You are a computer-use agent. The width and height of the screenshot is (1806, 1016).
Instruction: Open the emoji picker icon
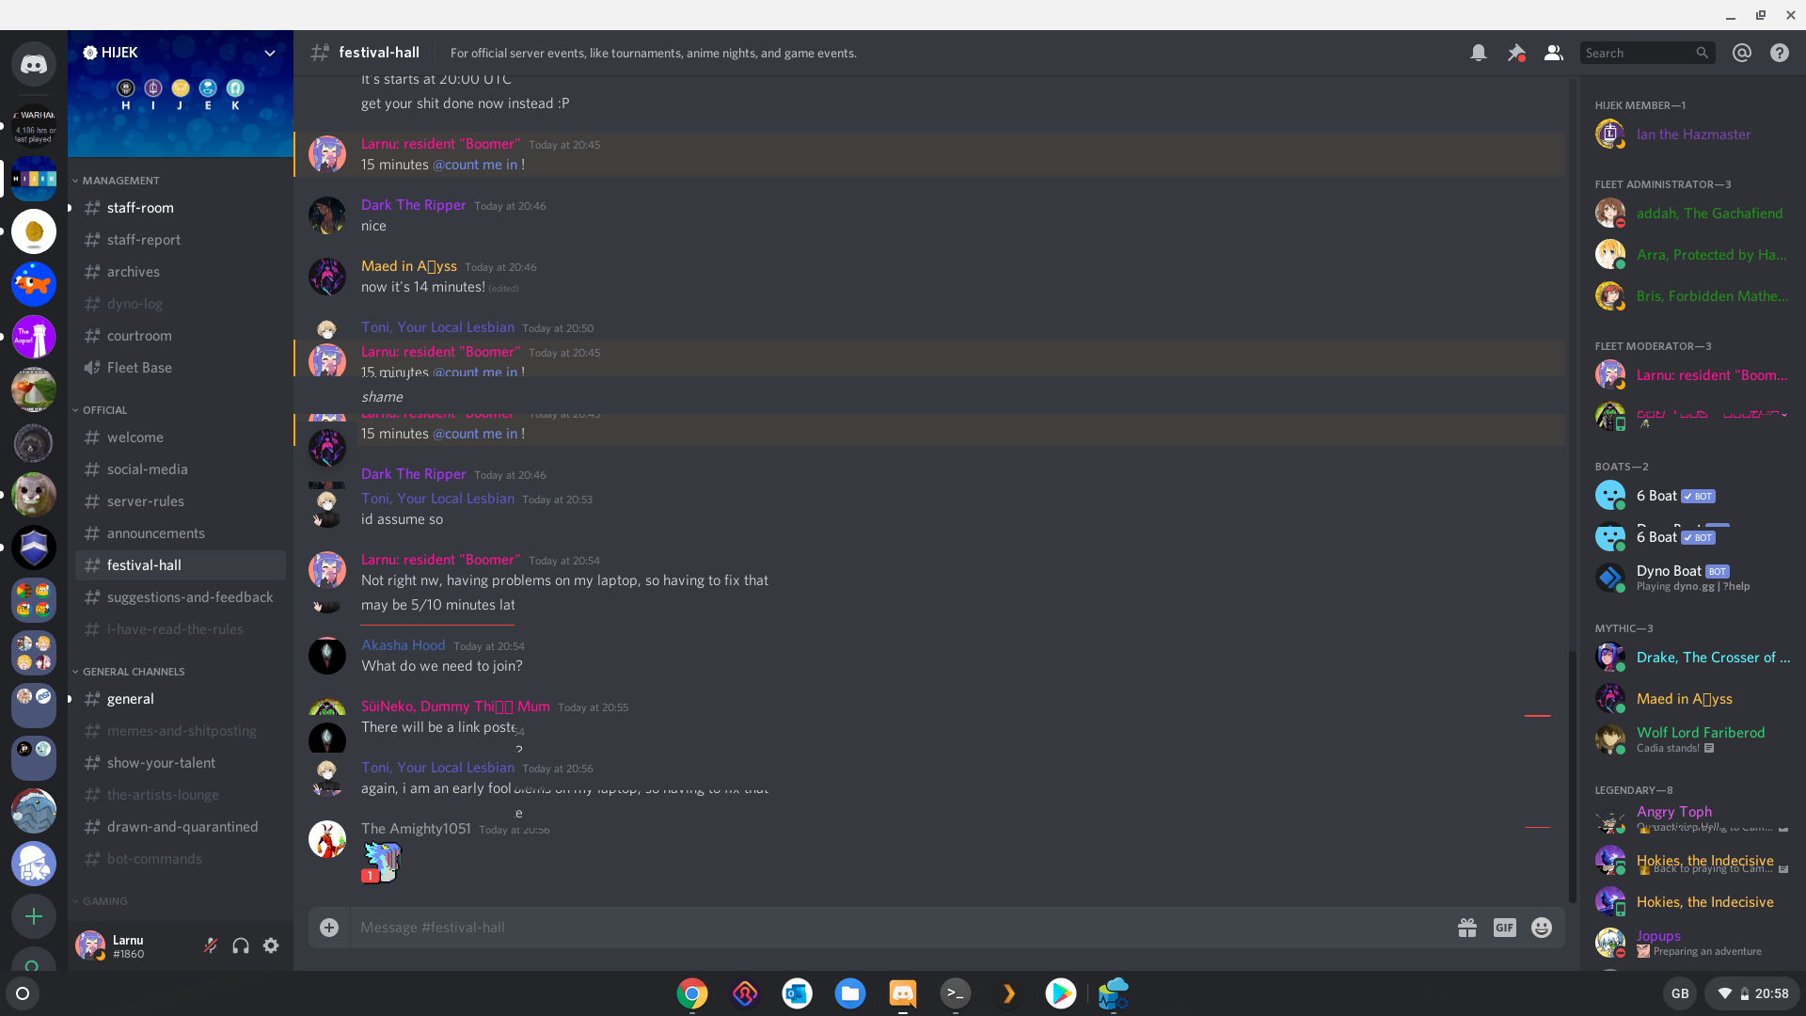(1541, 928)
